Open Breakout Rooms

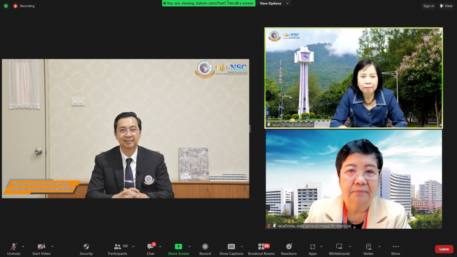[x=261, y=247]
